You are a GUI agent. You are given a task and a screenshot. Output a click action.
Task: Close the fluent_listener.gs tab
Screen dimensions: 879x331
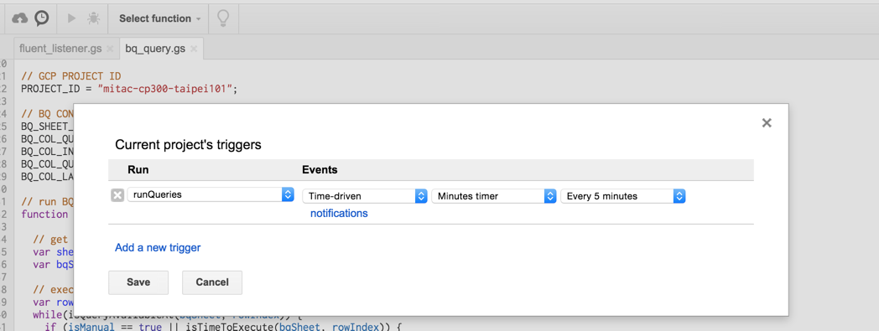pos(110,49)
